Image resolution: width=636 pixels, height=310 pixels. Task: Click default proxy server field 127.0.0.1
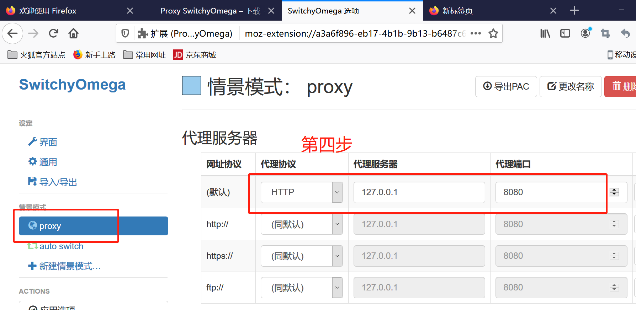419,192
